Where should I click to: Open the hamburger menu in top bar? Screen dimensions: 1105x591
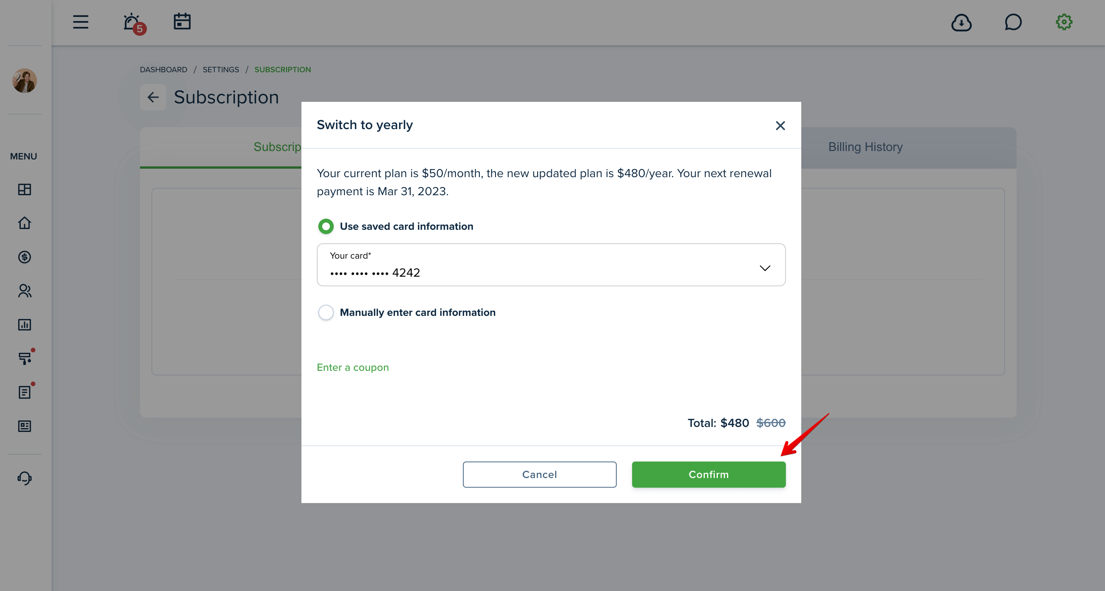pos(80,22)
